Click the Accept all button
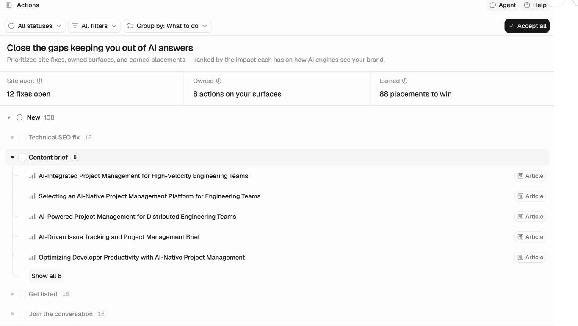This screenshot has height=326, width=578. pos(527,26)
